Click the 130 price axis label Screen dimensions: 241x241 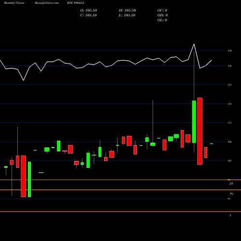[230, 51]
